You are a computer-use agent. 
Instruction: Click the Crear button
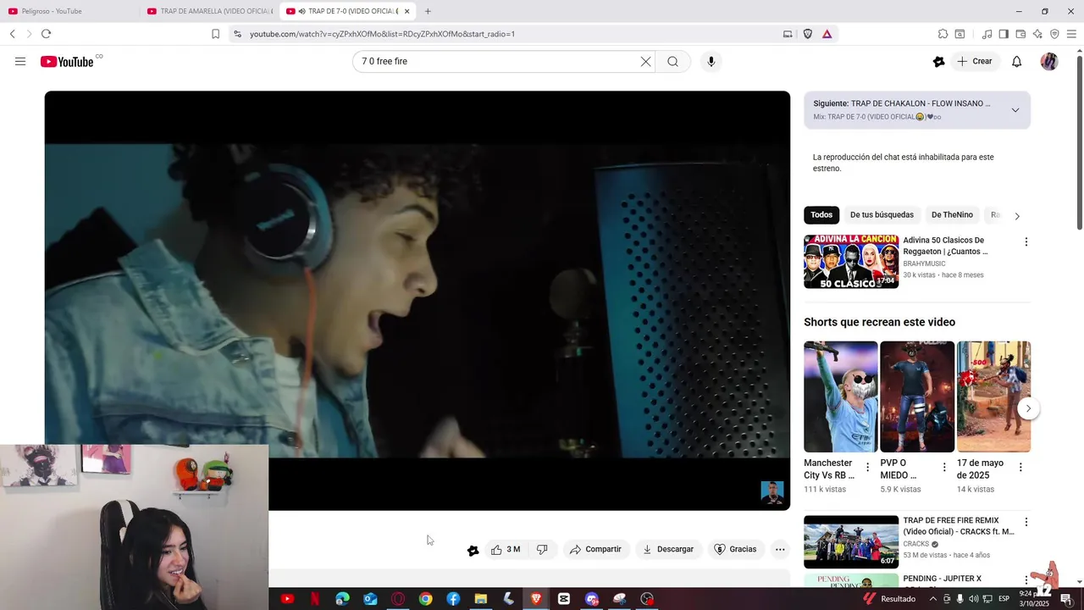coord(975,61)
